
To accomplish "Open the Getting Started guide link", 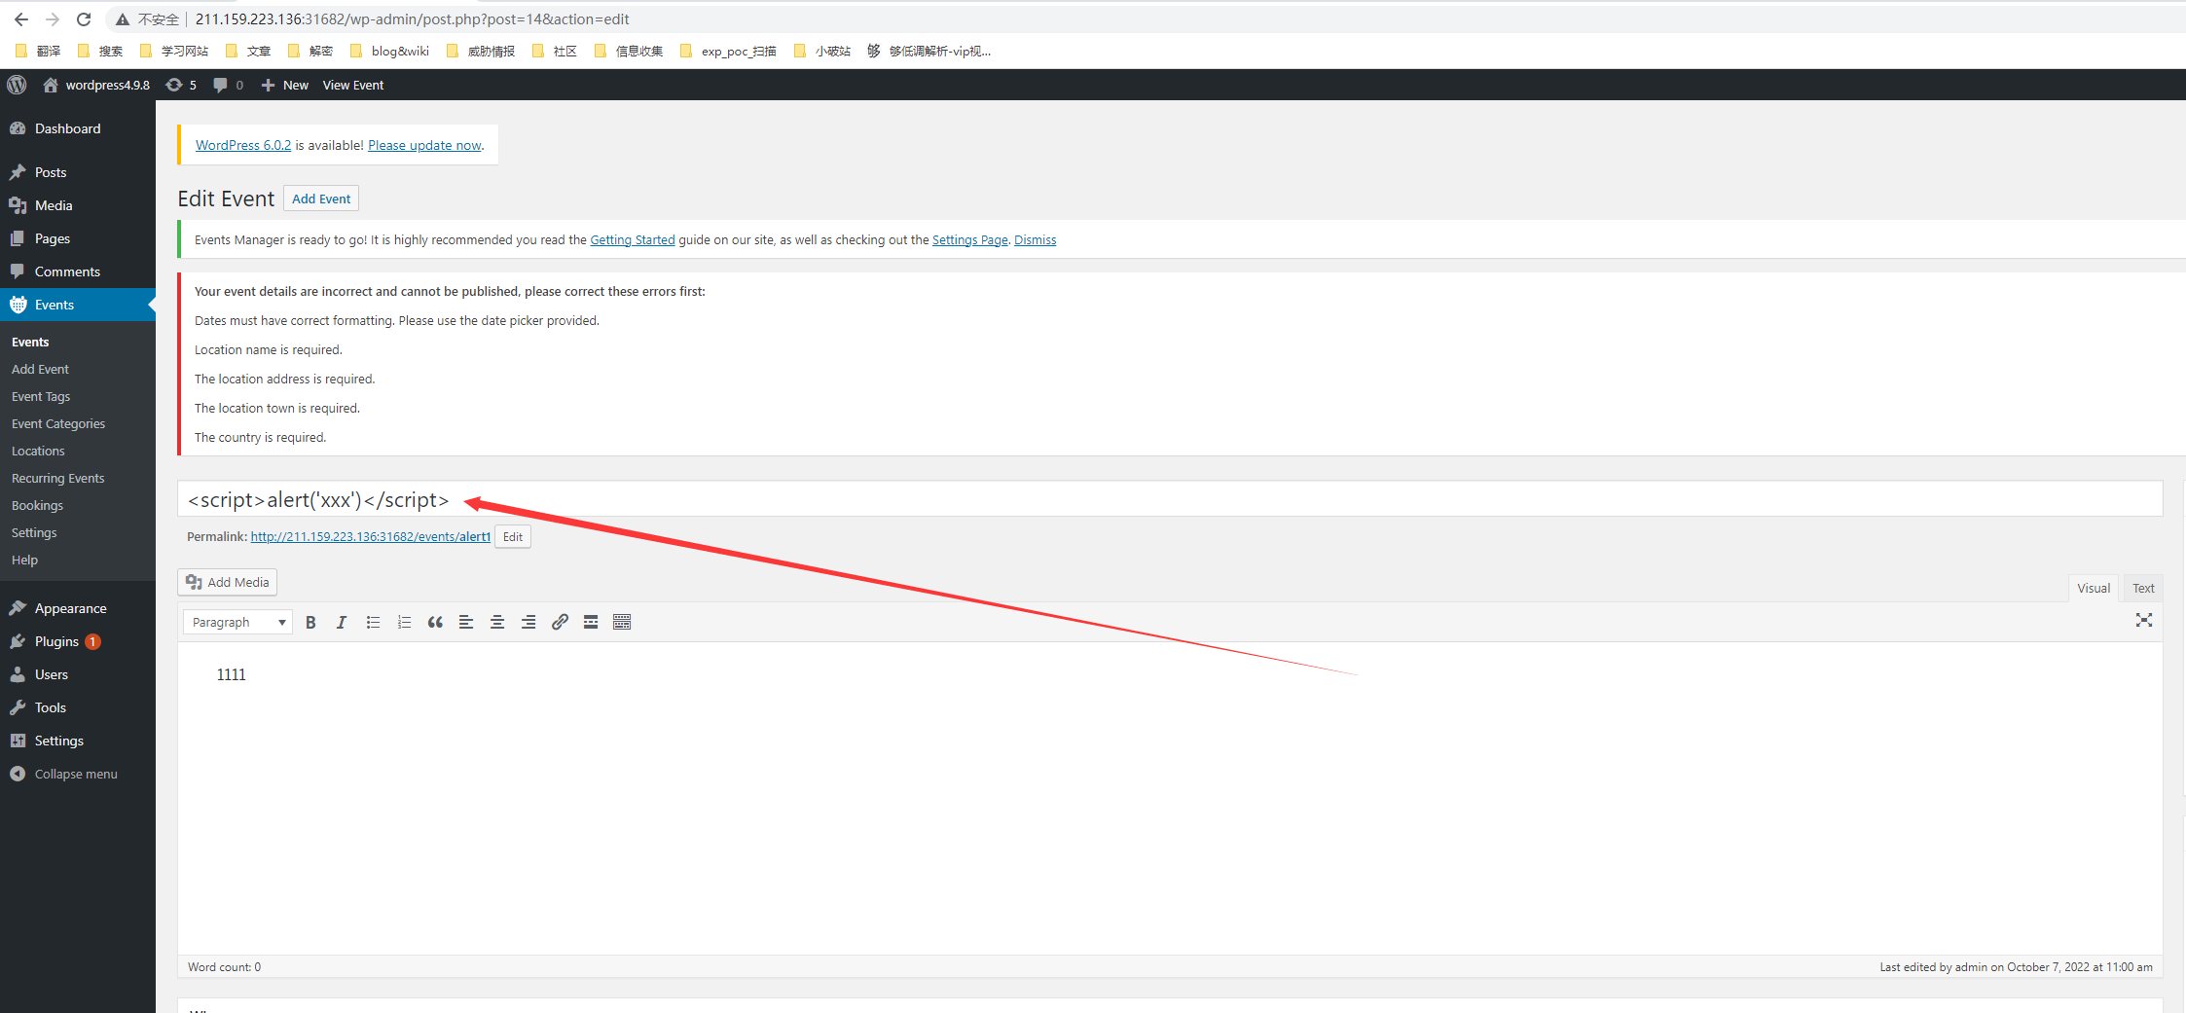I will coord(633,240).
